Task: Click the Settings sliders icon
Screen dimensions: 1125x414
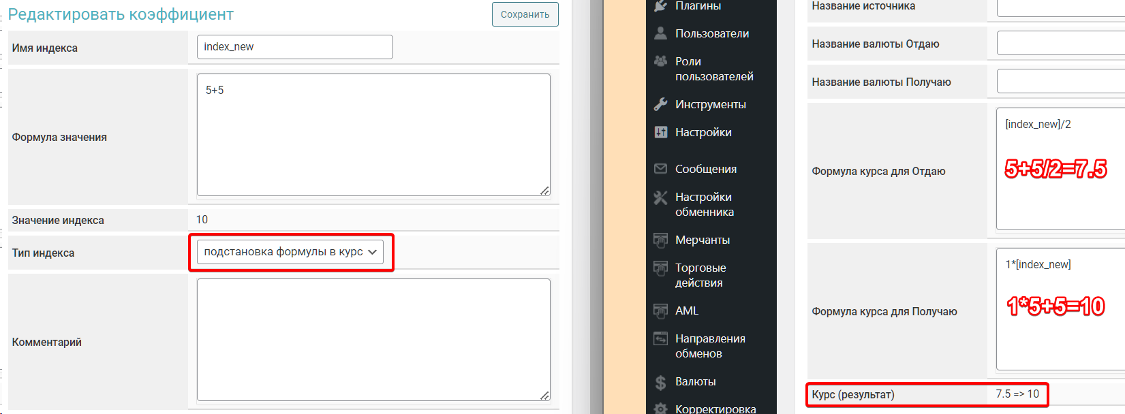Action: 660,132
